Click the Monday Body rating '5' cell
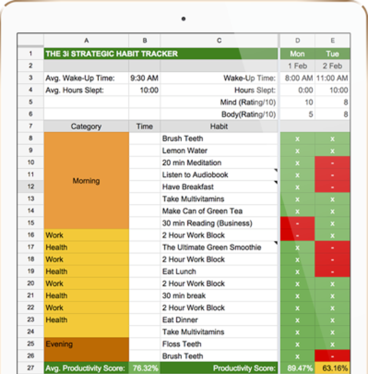 coord(297,115)
